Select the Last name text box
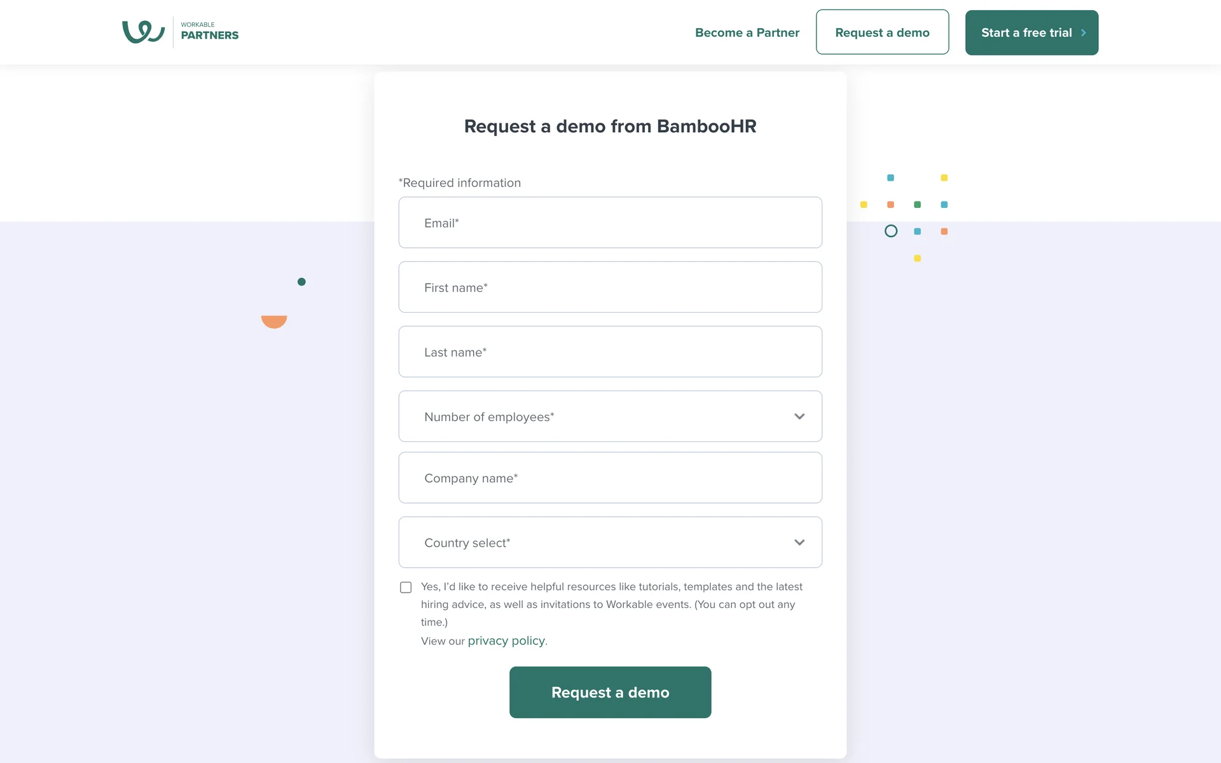This screenshot has height=763, width=1221. 610,352
